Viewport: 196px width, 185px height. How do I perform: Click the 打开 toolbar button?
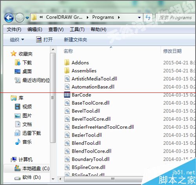[x=44, y=39]
